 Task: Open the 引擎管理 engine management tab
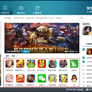(37, 10)
